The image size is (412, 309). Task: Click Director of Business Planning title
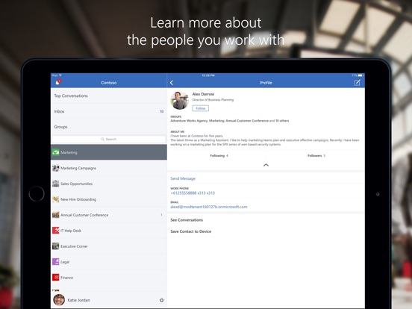click(213, 100)
